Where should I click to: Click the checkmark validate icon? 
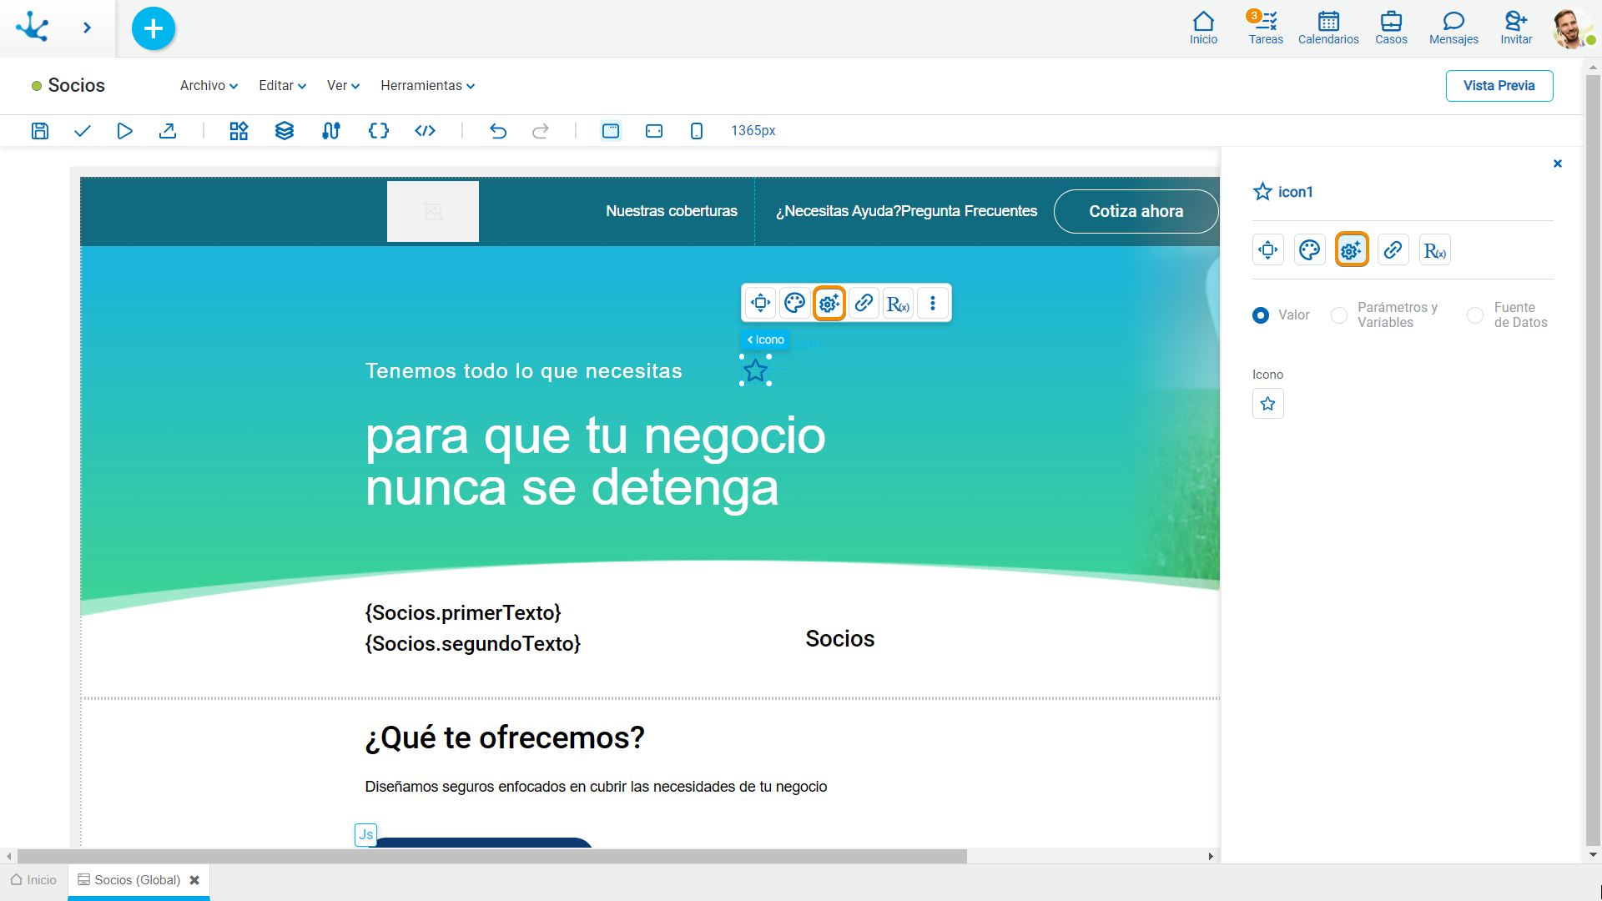pyautogui.click(x=83, y=131)
